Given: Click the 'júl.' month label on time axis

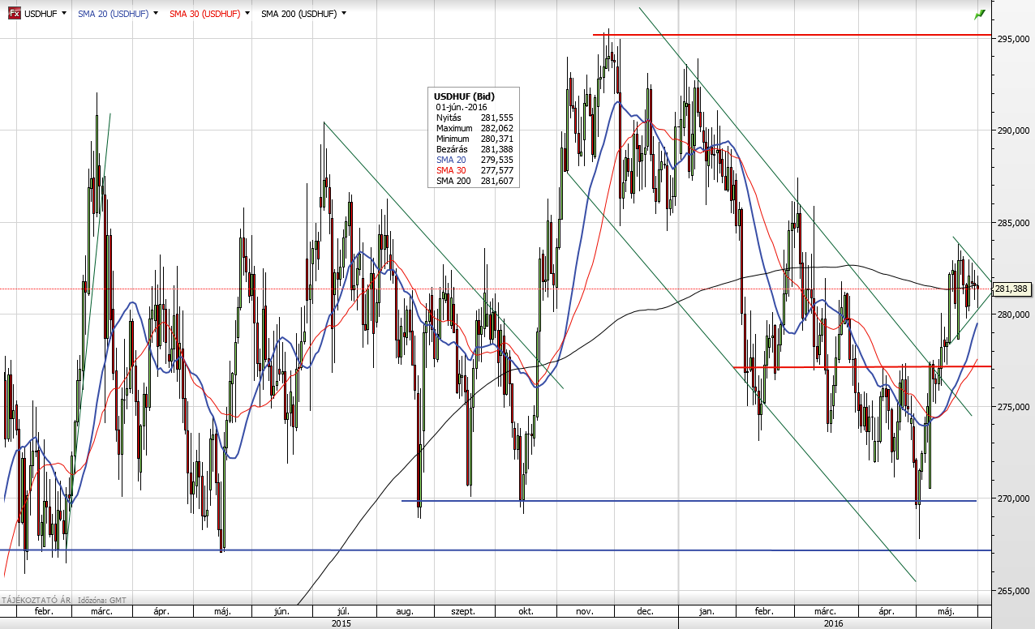Looking at the screenshot, I should point(344,611).
